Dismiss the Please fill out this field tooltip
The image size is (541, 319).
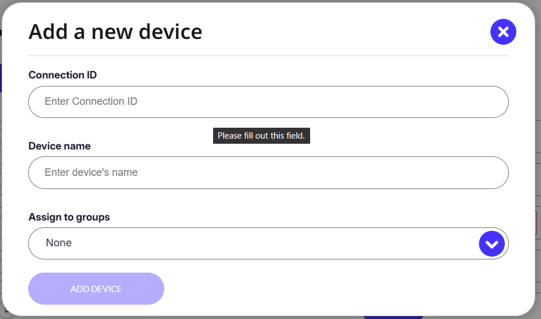(x=261, y=136)
